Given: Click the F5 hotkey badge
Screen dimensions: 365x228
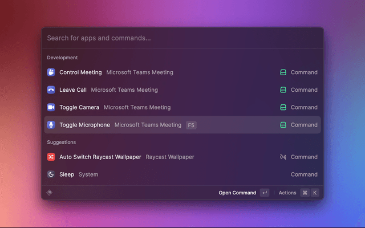Looking at the screenshot, I should pyautogui.click(x=191, y=125).
